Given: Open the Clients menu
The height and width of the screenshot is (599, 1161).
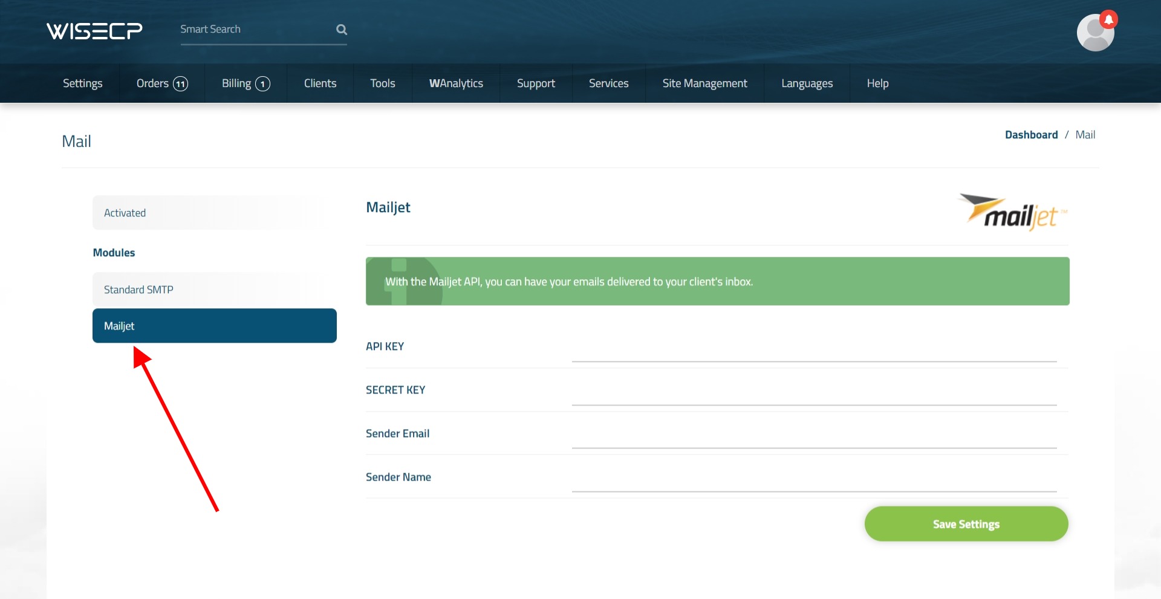Looking at the screenshot, I should click(x=320, y=83).
